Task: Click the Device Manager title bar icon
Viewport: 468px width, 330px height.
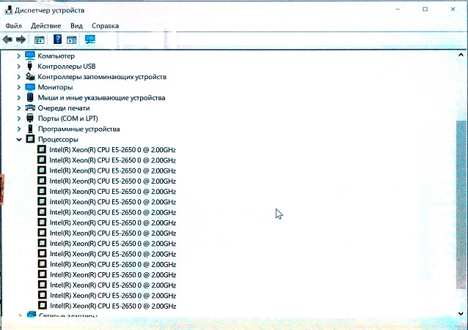Action: click(8, 10)
